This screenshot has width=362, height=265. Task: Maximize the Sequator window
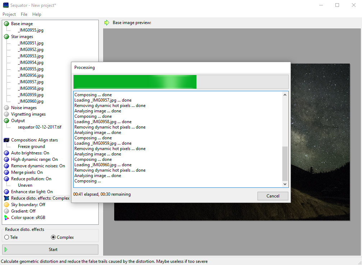[x=337, y=5]
